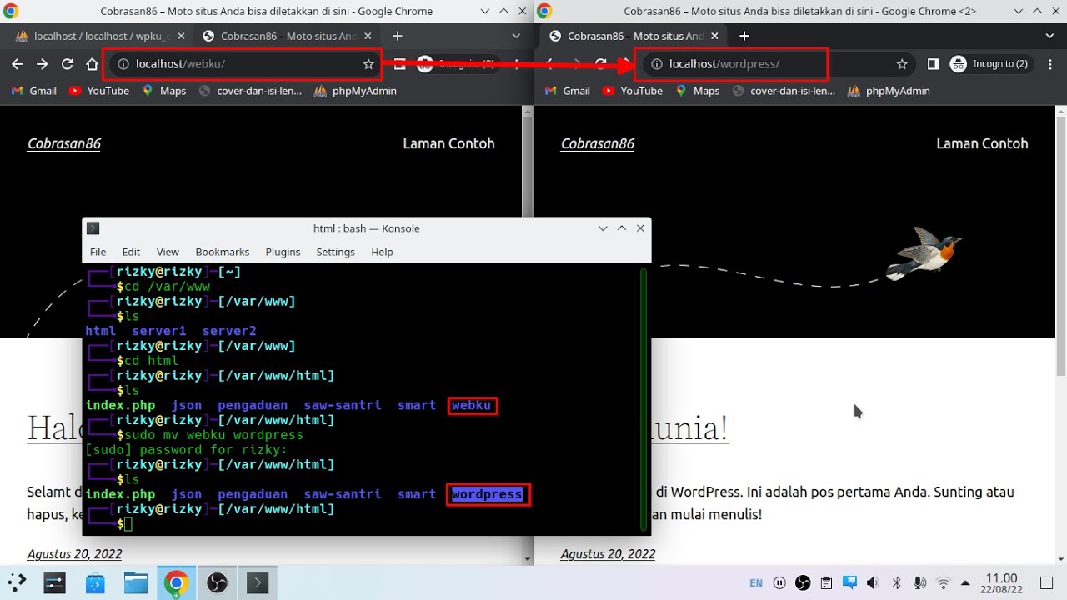Click '[sudo] password for rizky:' line
Viewport: 1067px width, 600px height.
tap(186, 450)
